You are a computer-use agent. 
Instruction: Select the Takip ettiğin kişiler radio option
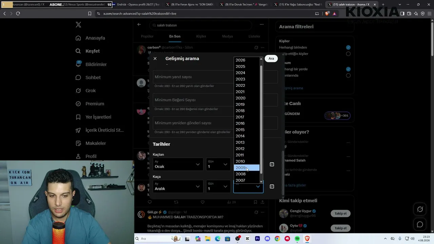[x=348, y=54]
